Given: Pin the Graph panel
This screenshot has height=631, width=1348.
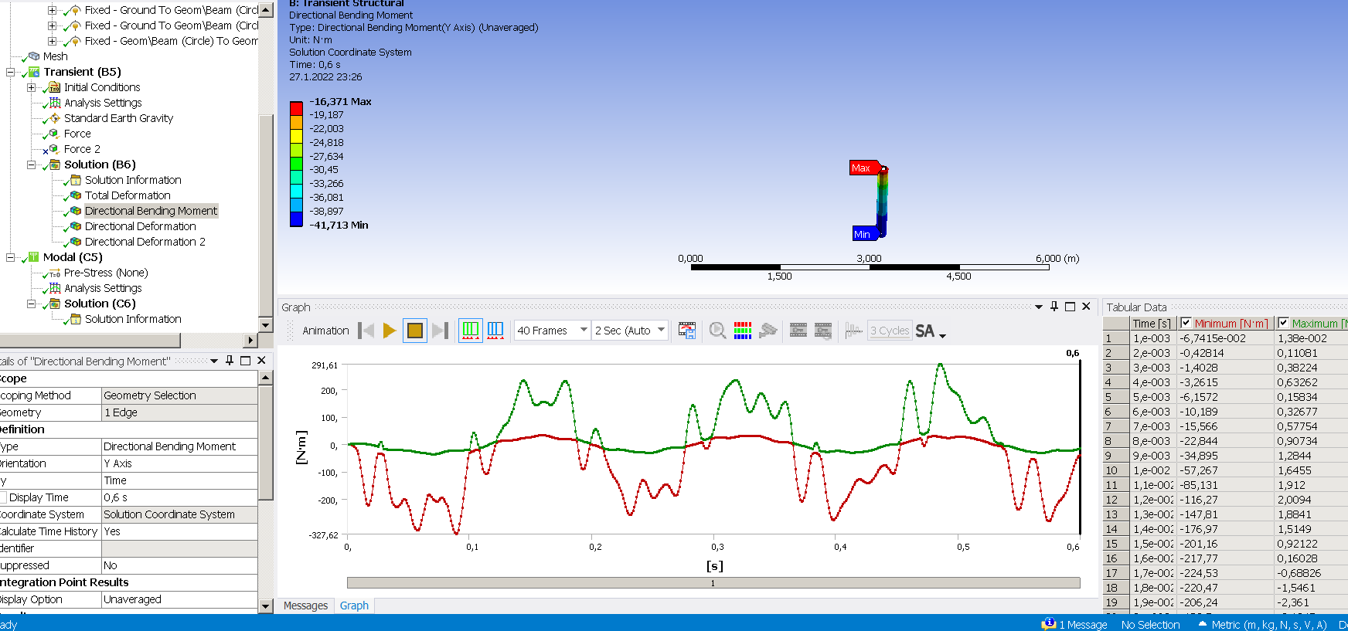Looking at the screenshot, I should (x=1054, y=307).
